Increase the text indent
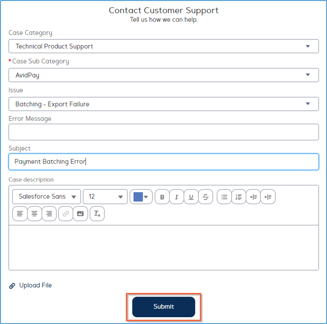 pos(253,197)
